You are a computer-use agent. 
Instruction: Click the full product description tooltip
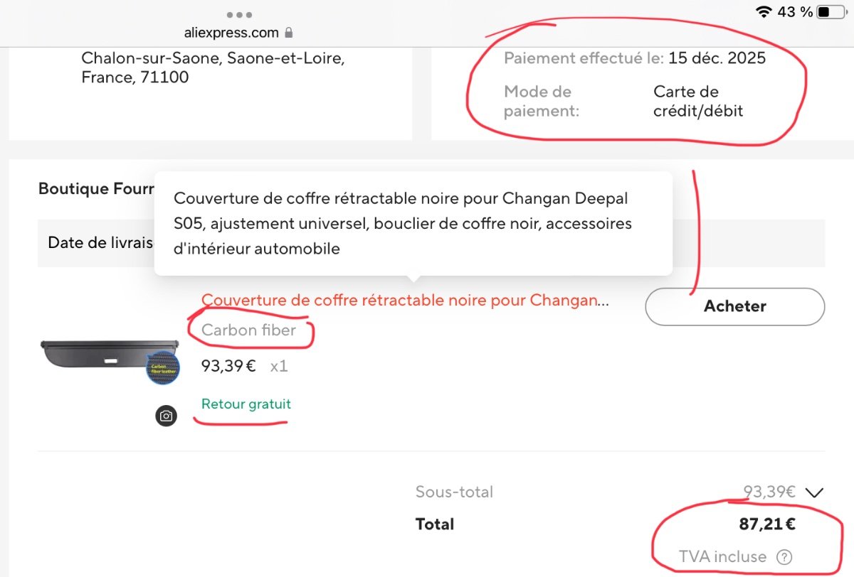[413, 223]
